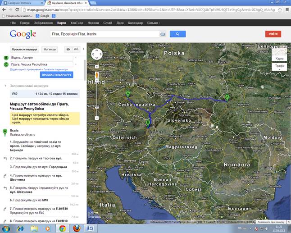
Task: Expand the Більше dropdown menu
Action: click(x=154, y=23)
